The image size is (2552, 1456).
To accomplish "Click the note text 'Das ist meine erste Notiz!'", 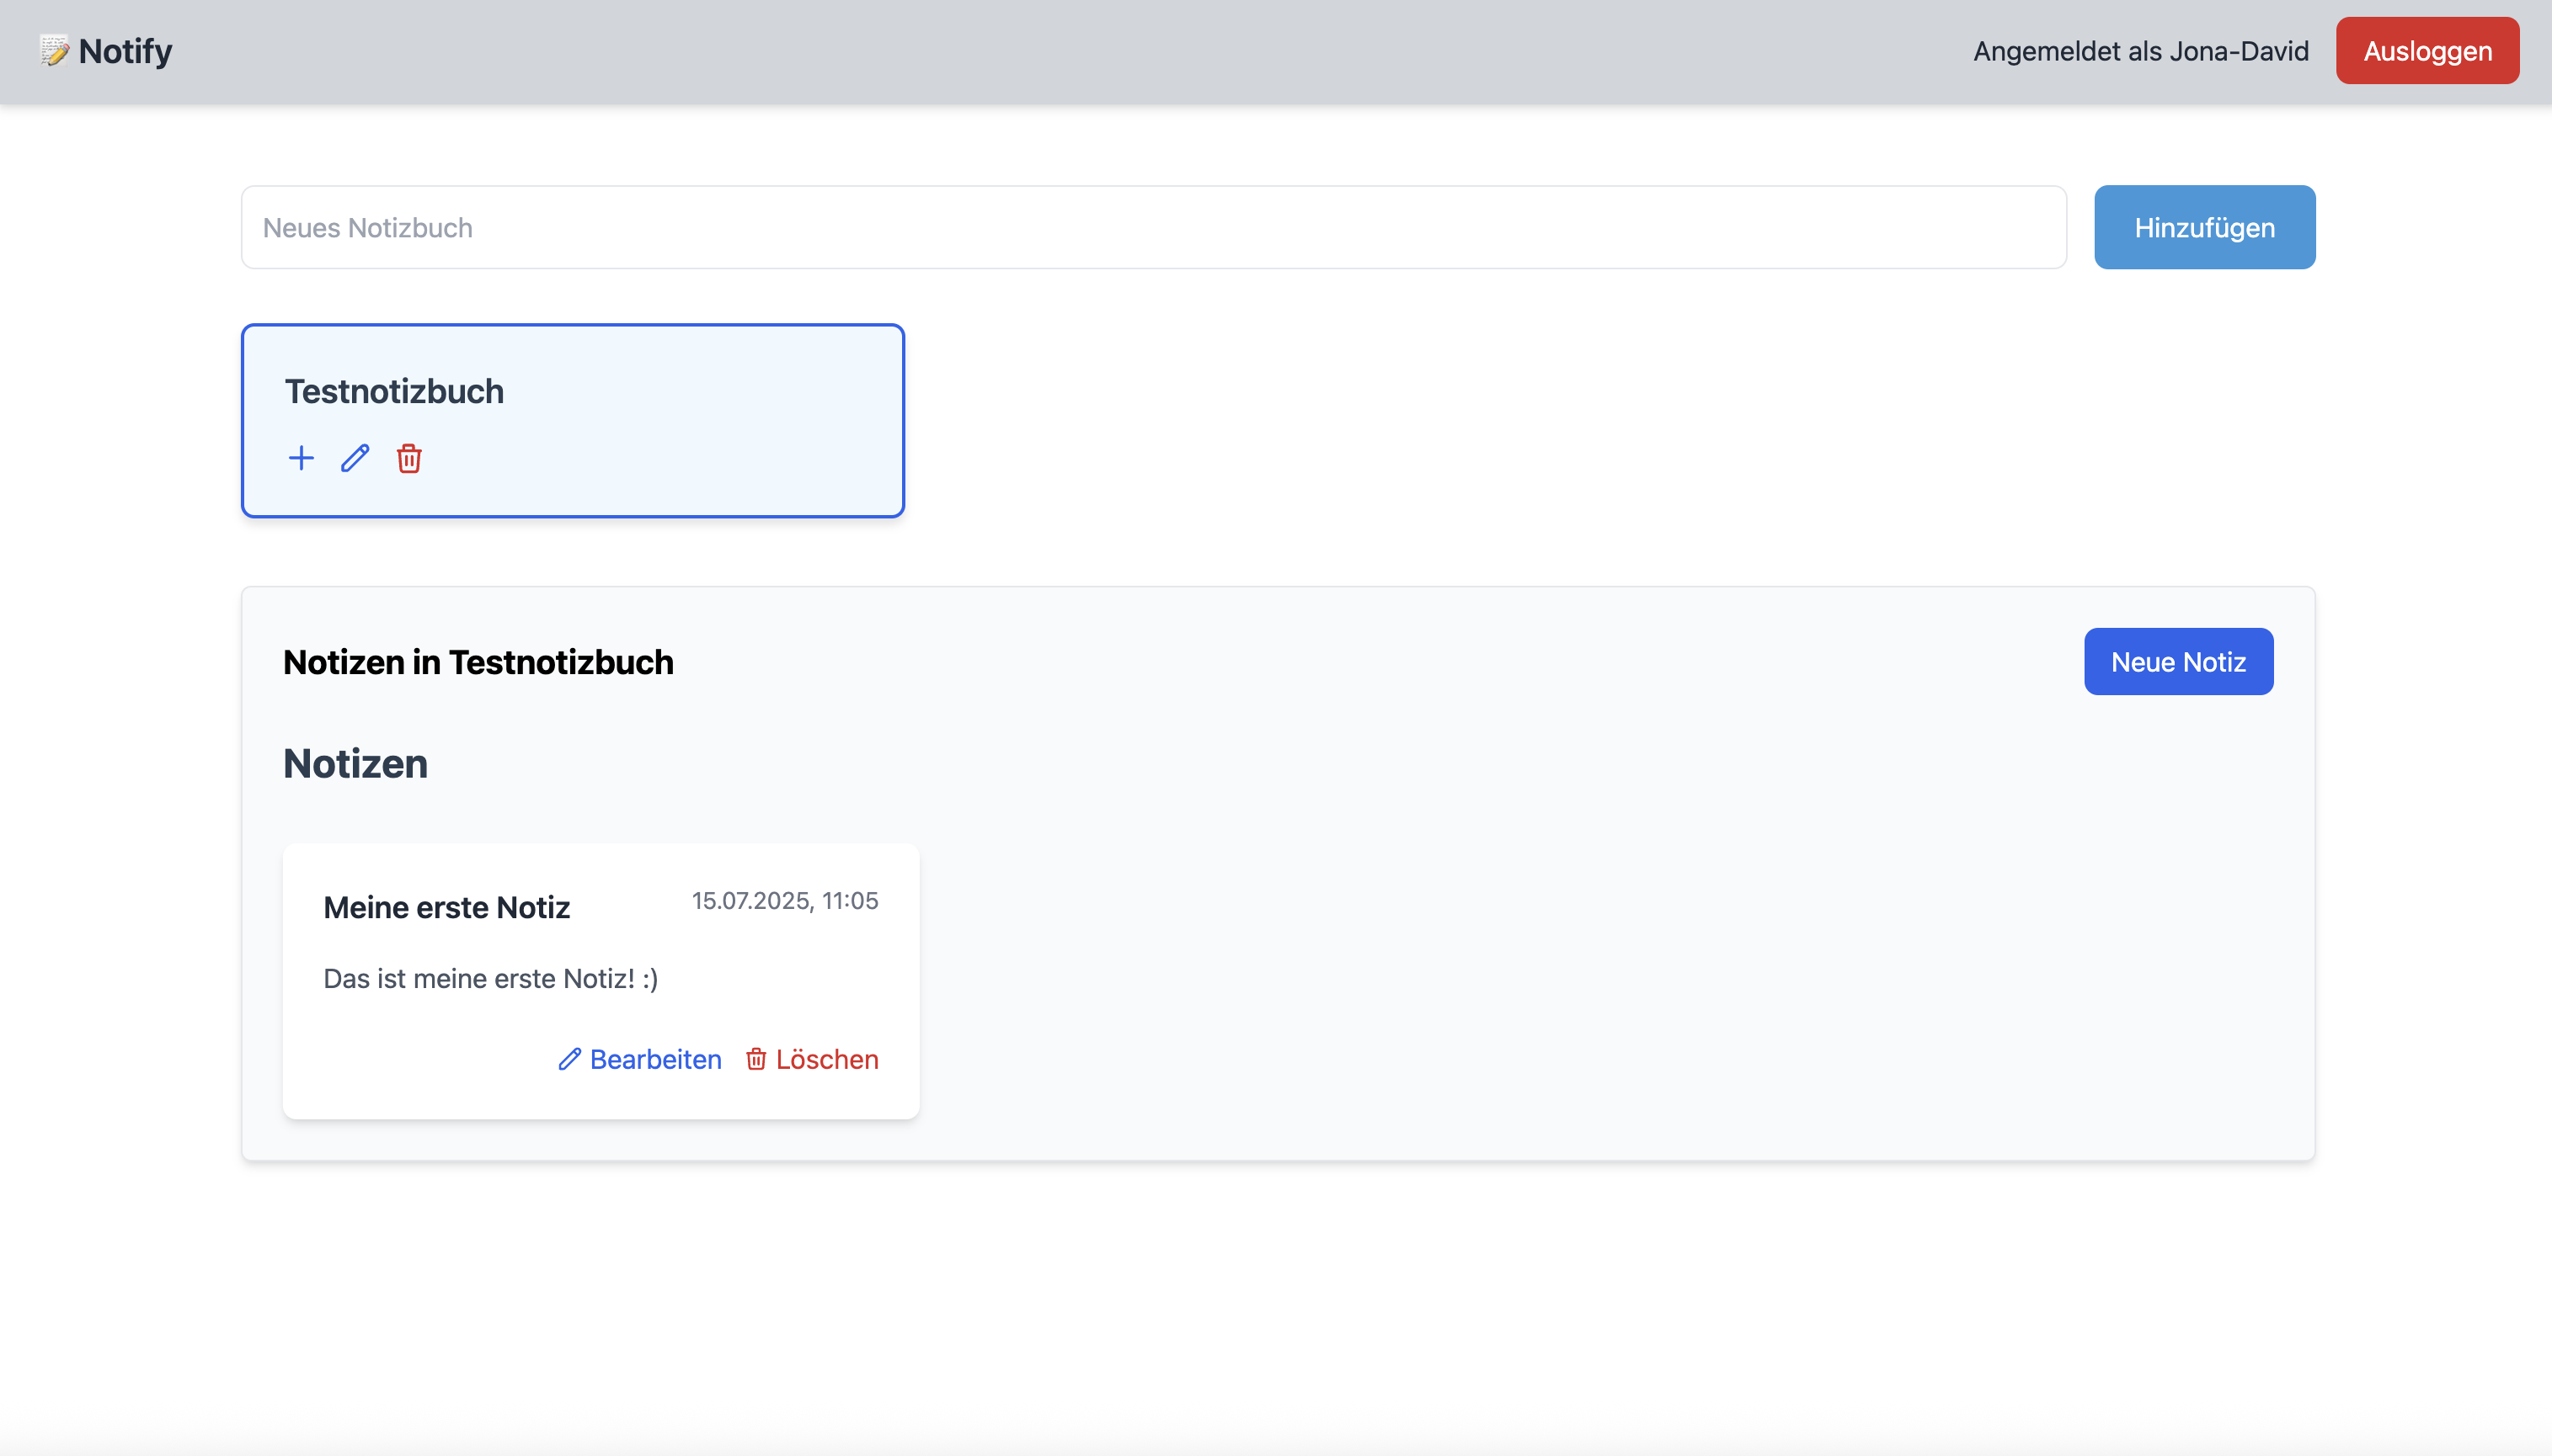I will coord(490,978).
